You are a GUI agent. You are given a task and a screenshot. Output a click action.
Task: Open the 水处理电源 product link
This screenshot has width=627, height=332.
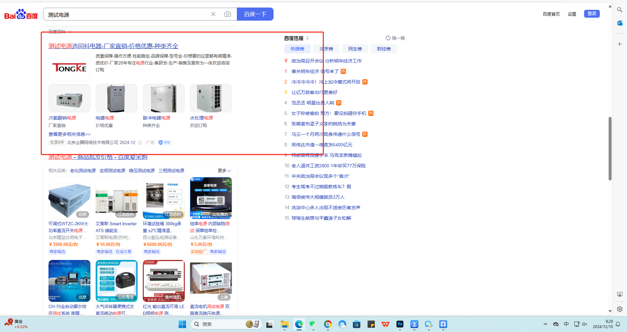201,118
